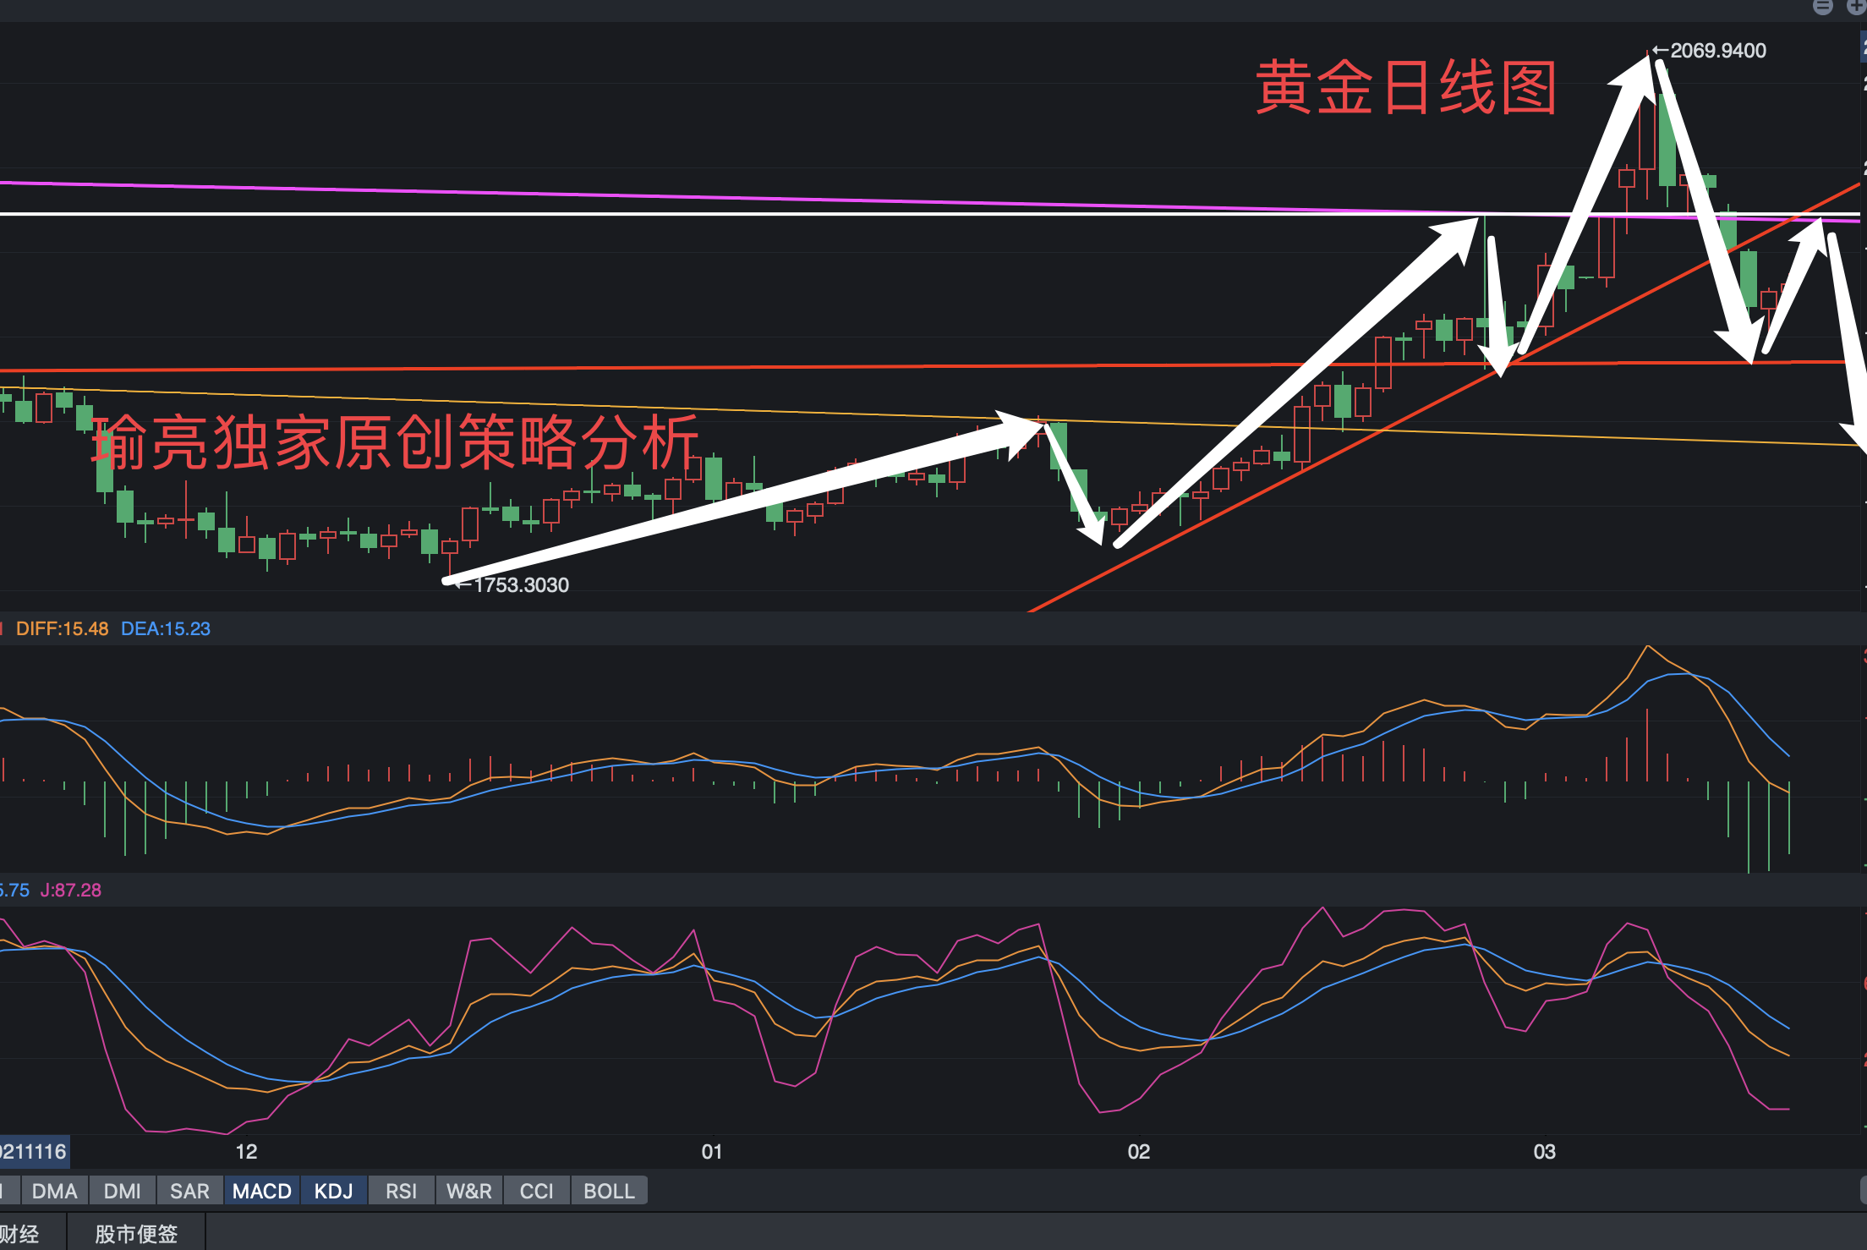Click the 03 month label on time axis
Image resolution: width=1867 pixels, height=1250 pixels.
click(1545, 1151)
